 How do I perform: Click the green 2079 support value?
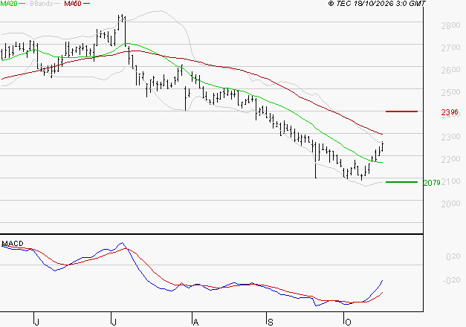coord(432,183)
